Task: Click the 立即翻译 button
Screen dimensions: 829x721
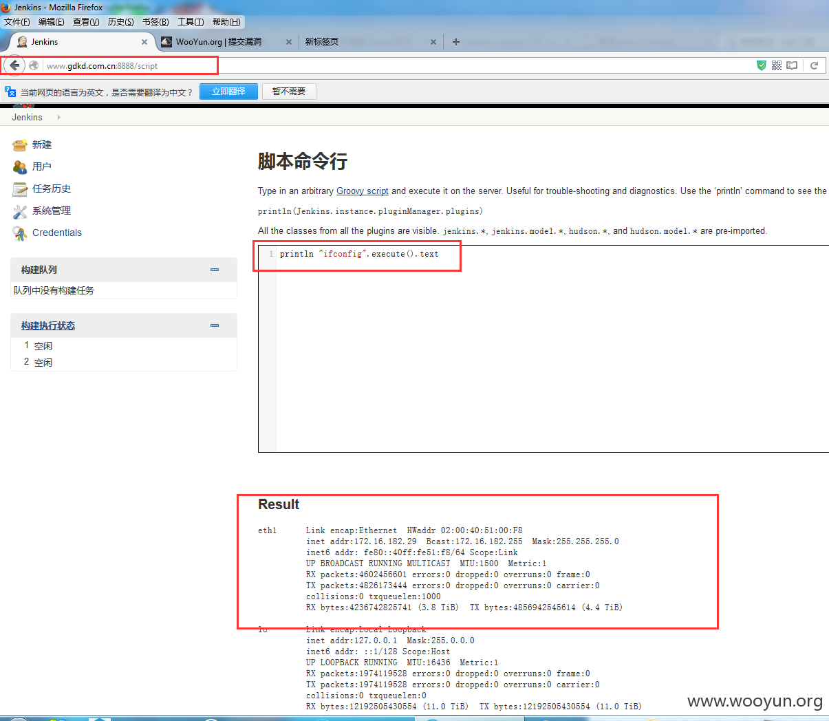Action: tap(228, 92)
